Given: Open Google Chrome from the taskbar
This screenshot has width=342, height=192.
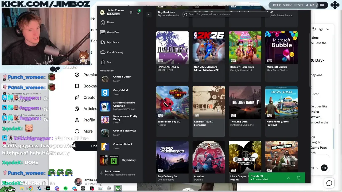Looking at the screenshot, I should pyautogui.click(x=31, y=189).
